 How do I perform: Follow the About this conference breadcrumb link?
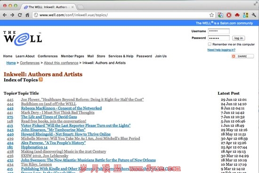point(61,63)
